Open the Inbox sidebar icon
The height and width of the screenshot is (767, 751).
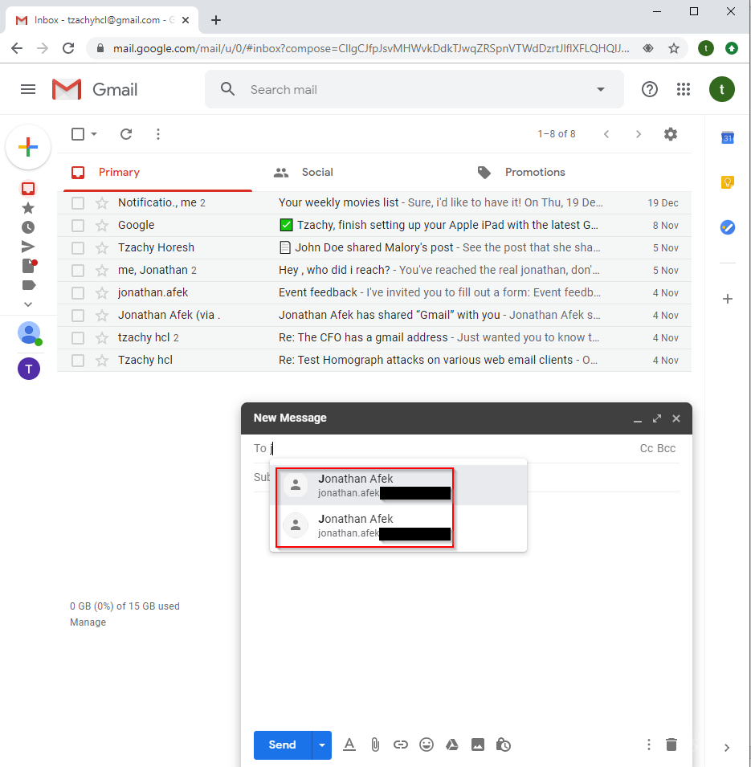(28, 188)
